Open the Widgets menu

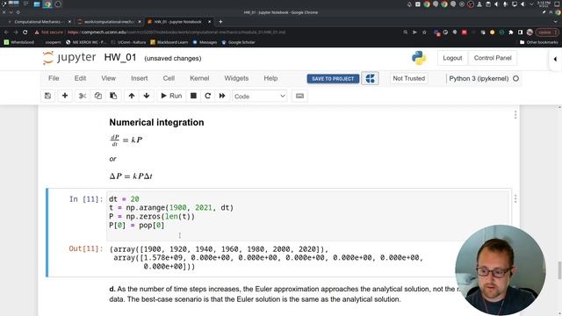point(236,78)
